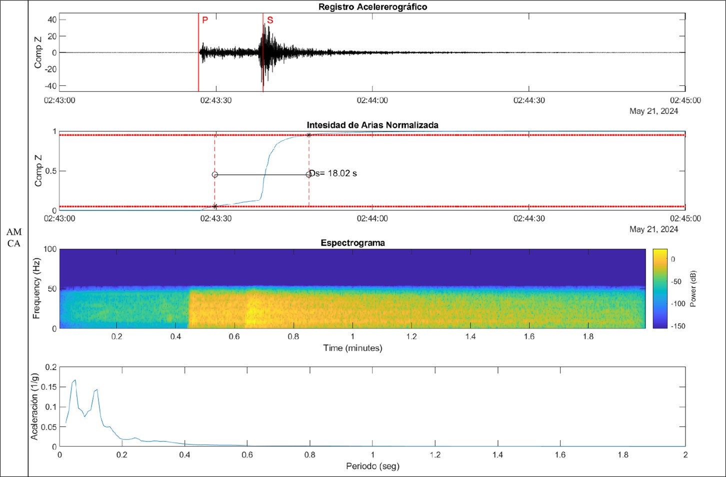This screenshot has width=726, height=477.
Task: Click the "Power (dB)" colorbar label
Action: point(692,289)
